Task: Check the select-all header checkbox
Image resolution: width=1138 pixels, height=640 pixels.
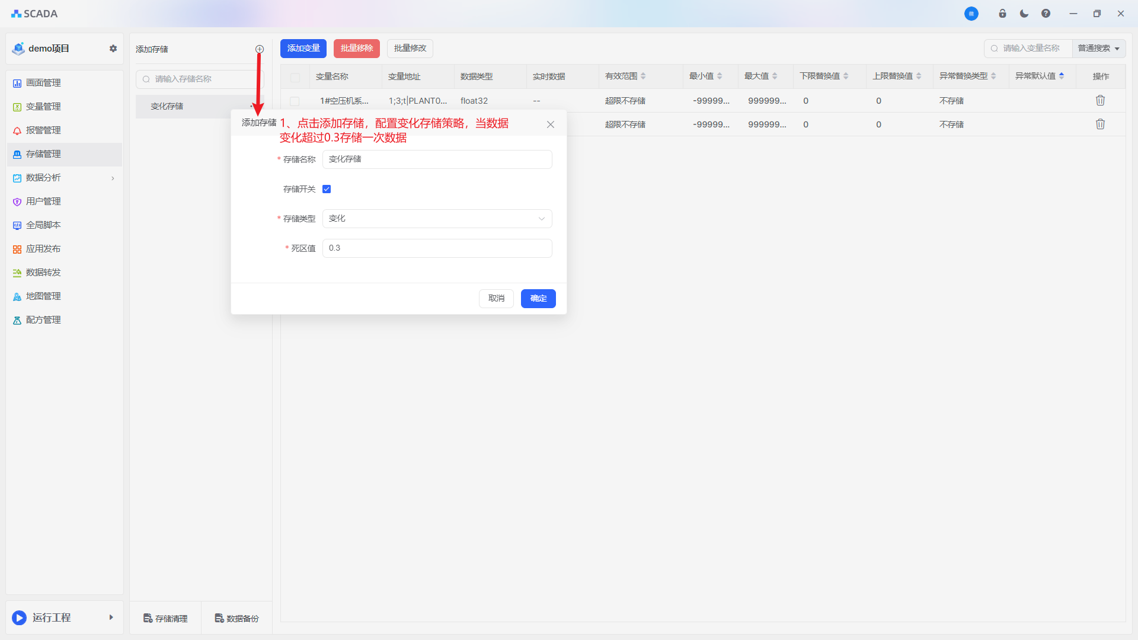Action: 295,77
